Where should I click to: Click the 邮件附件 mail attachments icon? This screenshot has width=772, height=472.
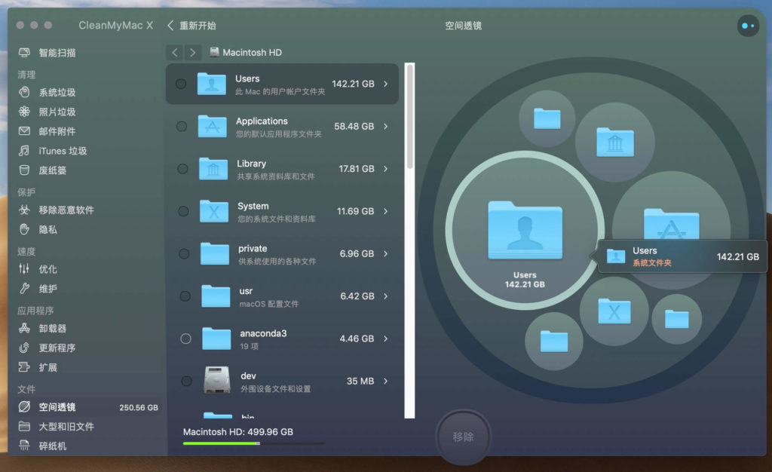pyautogui.click(x=24, y=131)
